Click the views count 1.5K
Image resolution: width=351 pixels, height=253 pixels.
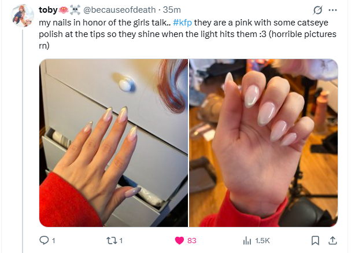tap(263, 241)
